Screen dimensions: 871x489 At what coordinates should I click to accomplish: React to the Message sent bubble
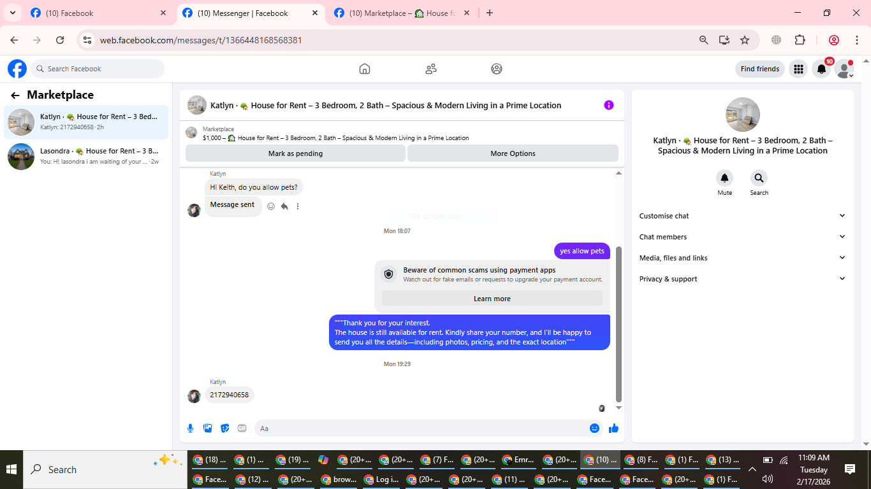(x=271, y=206)
